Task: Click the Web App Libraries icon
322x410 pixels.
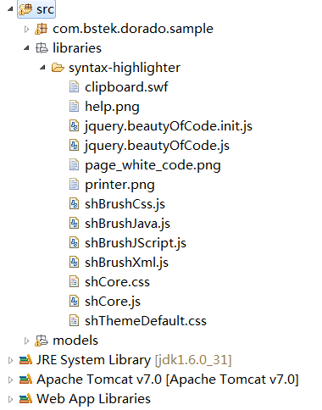Action: (25, 399)
